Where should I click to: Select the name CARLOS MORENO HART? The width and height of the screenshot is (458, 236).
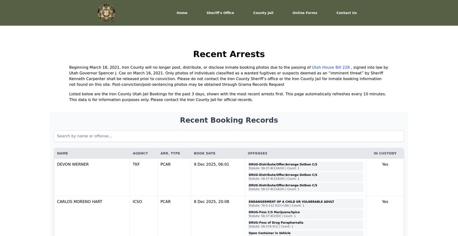[x=80, y=202]
